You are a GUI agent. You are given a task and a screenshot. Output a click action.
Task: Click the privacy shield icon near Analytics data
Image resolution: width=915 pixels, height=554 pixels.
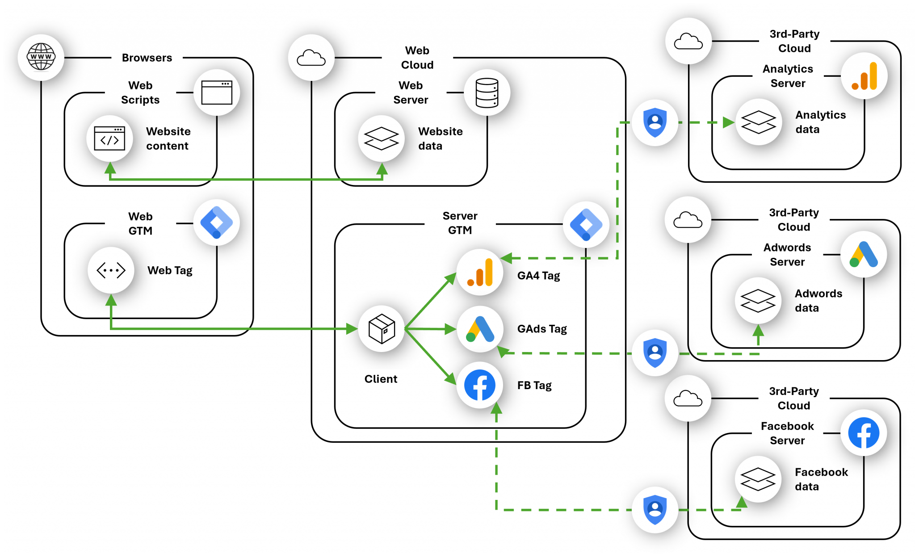coord(655,122)
